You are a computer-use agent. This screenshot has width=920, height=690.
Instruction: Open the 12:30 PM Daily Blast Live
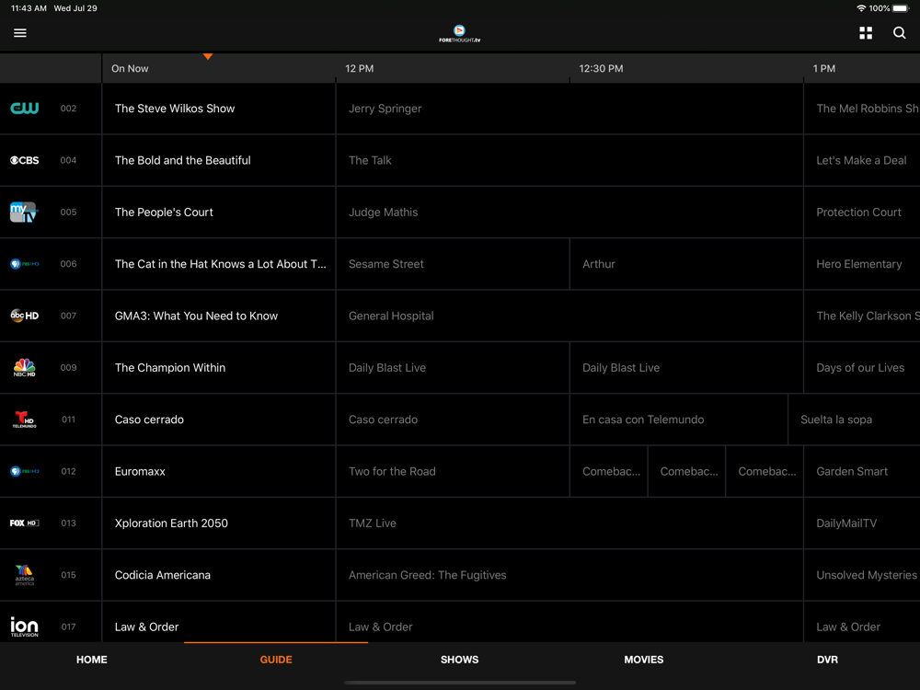point(686,368)
